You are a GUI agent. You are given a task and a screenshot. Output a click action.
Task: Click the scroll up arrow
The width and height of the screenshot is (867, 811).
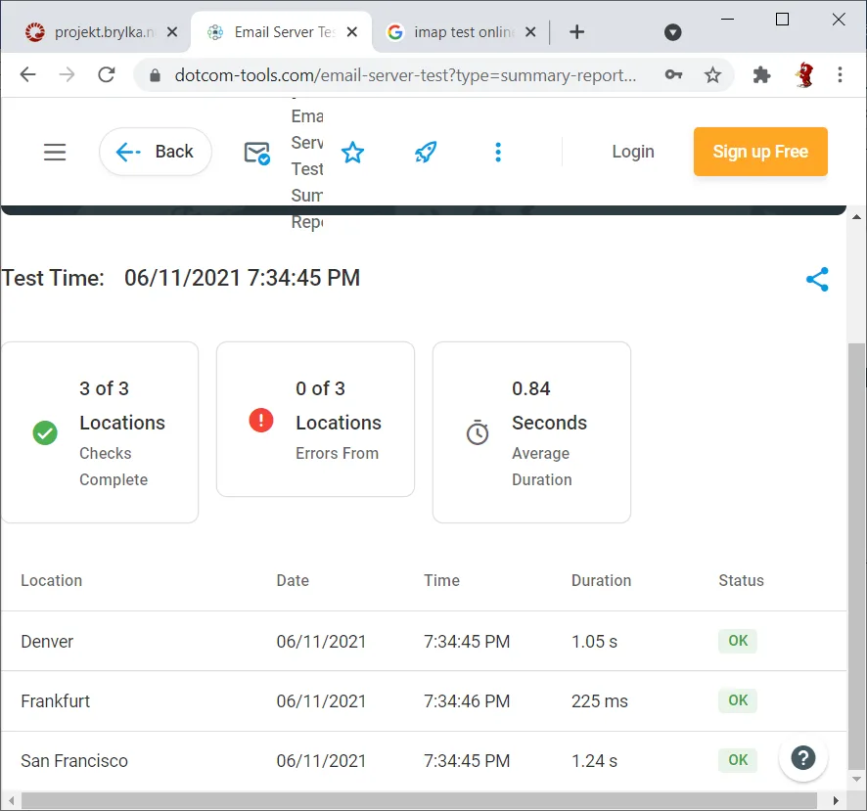click(856, 217)
